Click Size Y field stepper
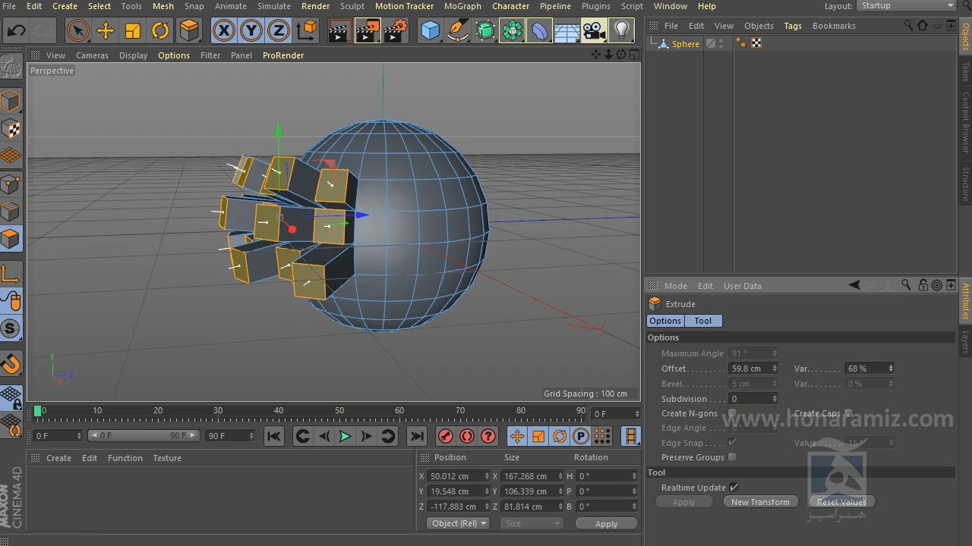This screenshot has width=972, height=546. tap(561, 491)
